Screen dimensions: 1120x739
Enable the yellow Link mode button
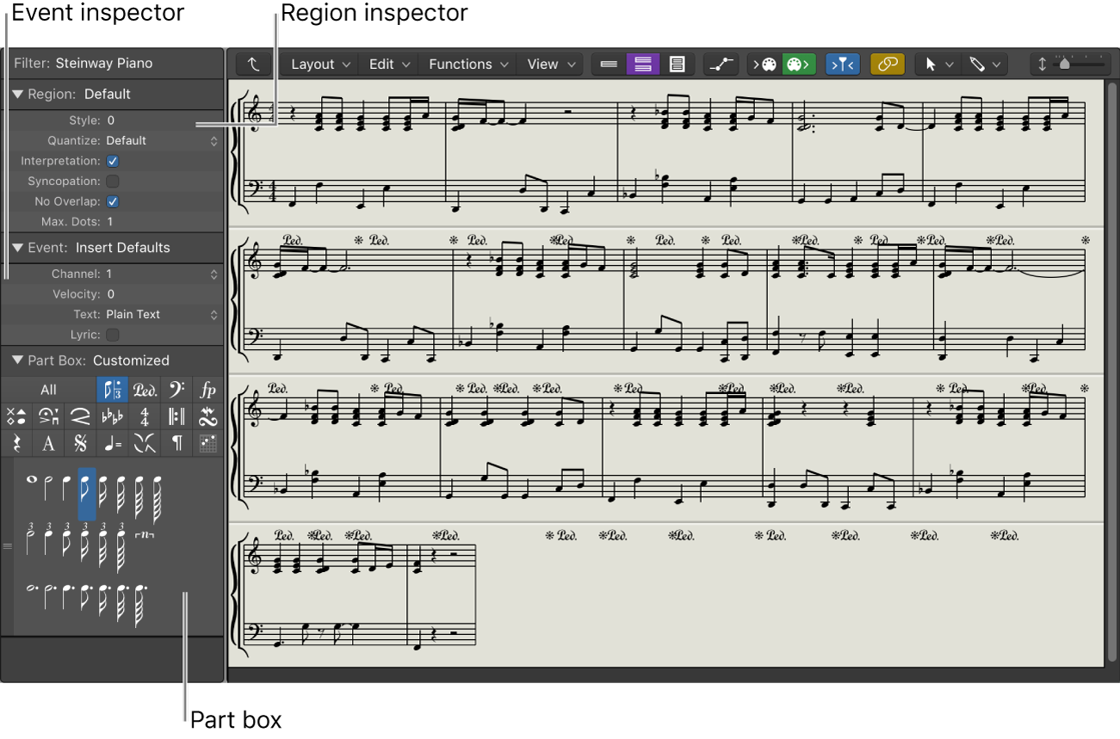point(887,63)
